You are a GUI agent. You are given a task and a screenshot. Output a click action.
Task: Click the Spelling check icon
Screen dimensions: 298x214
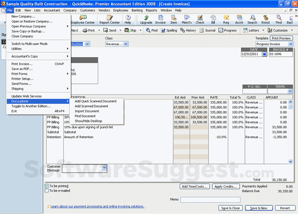[x=168, y=30]
